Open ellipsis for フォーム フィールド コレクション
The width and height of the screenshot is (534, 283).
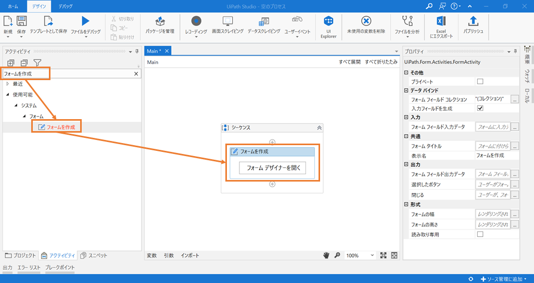click(x=515, y=99)
